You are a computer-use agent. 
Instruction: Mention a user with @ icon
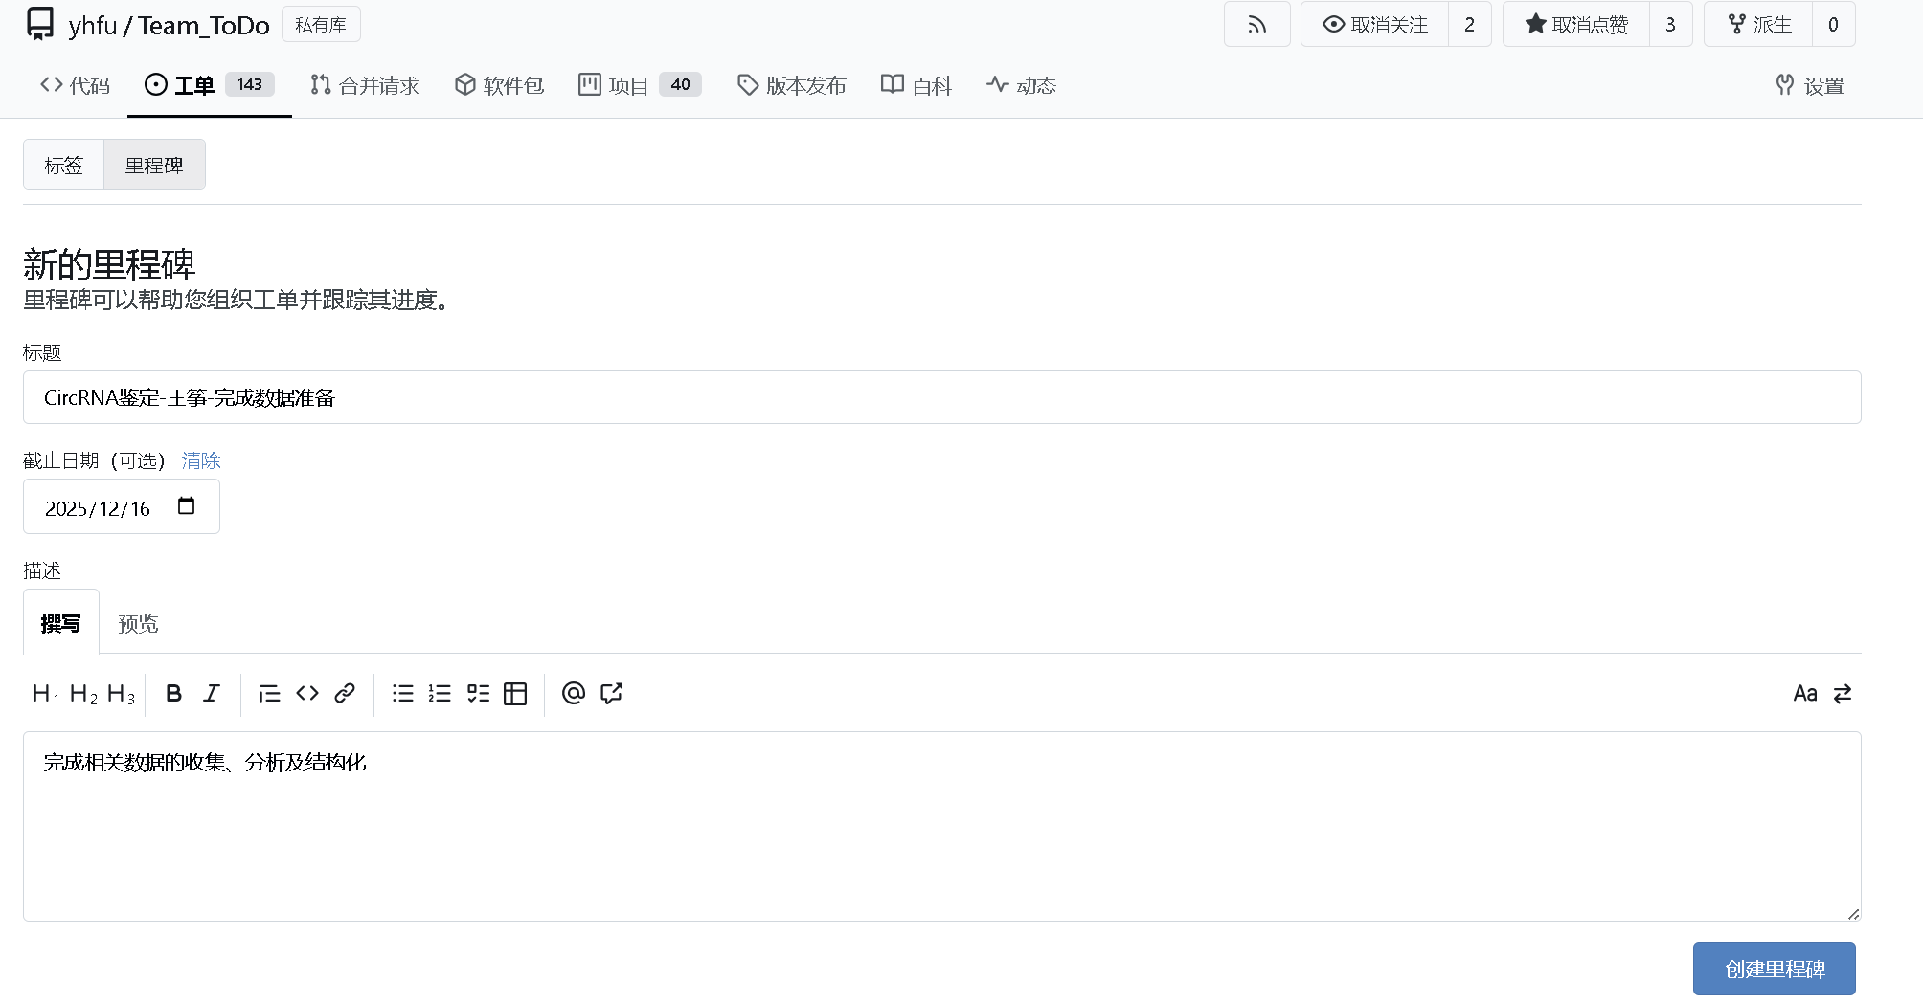click(573, 694)
